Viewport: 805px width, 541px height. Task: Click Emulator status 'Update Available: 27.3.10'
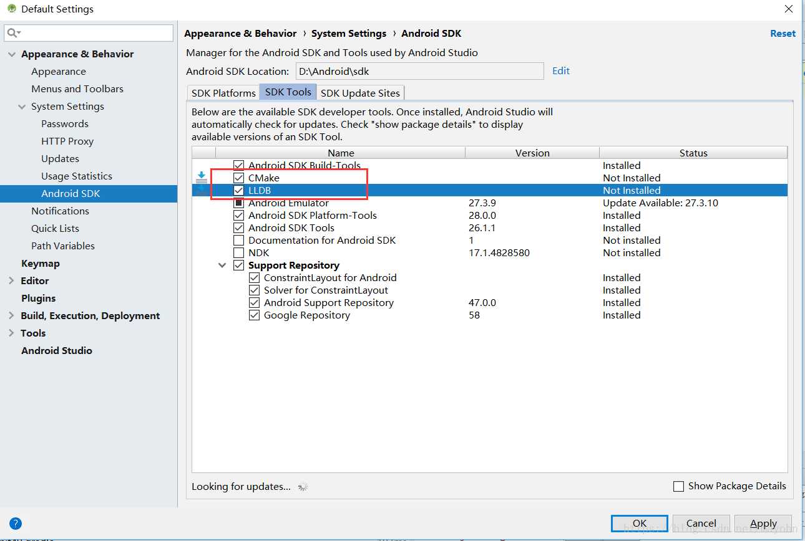tap(660, 203)
